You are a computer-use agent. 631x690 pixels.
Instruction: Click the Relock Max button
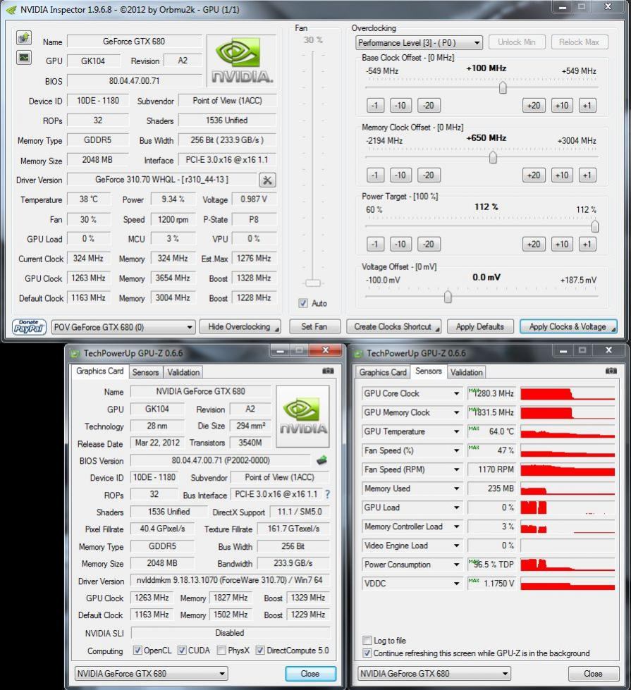[579, 42]
